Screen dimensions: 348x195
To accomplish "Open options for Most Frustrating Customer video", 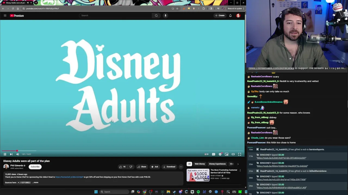I will click(x=240, y=170).
